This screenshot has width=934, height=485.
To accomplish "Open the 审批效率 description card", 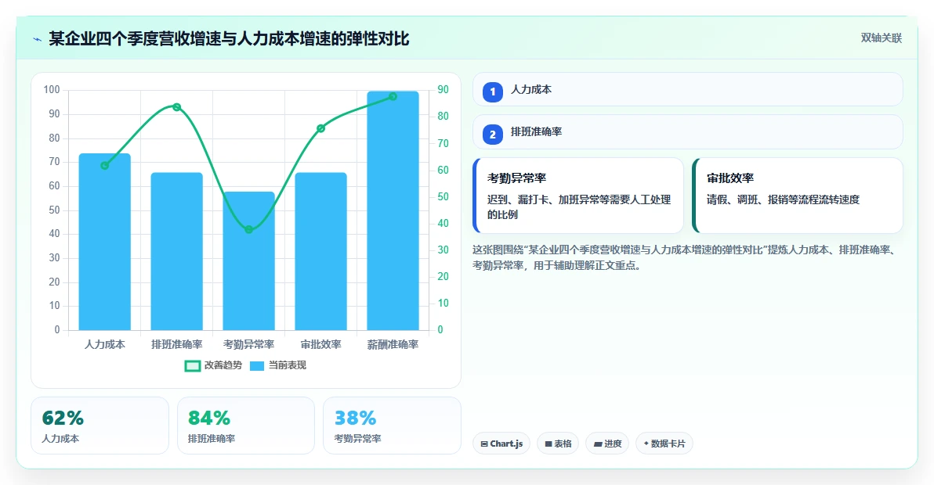I will click(798, 196).
